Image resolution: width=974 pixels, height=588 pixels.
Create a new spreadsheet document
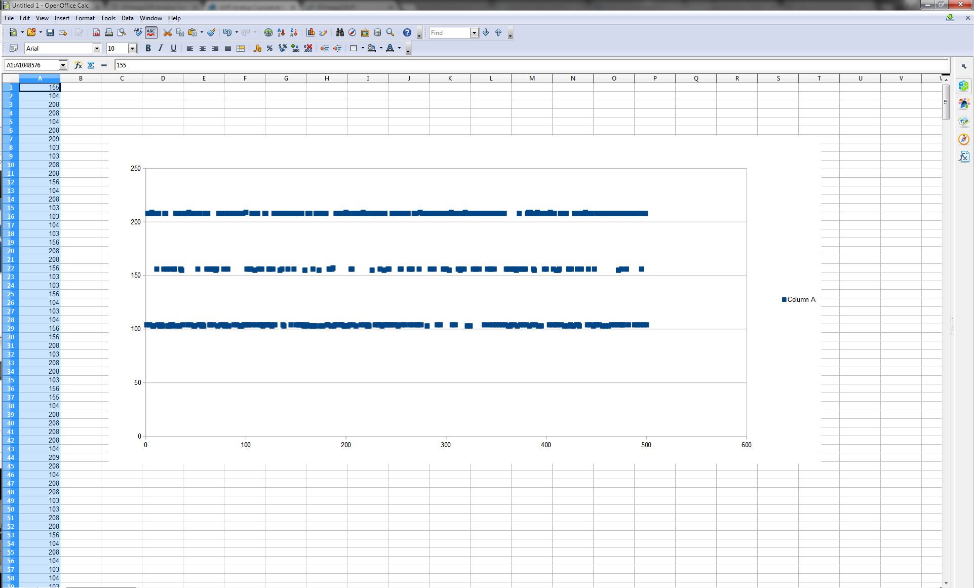pos(13,32)
